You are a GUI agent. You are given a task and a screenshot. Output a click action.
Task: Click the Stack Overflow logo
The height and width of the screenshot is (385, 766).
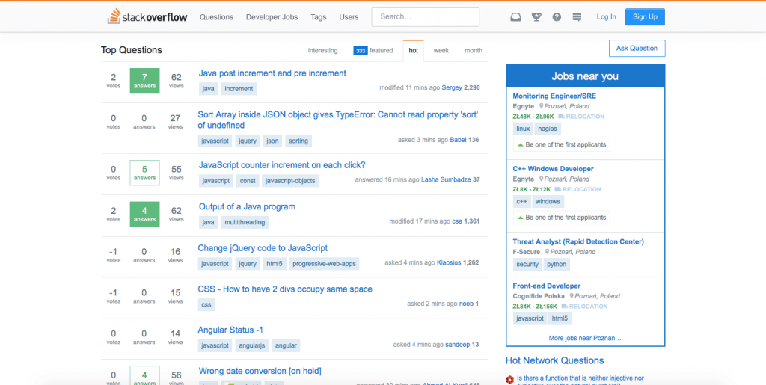(x=147, y=16)
